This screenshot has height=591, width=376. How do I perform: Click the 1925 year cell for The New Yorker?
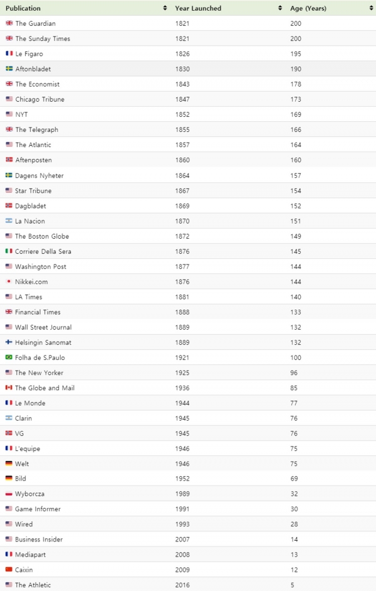point(182,373)
